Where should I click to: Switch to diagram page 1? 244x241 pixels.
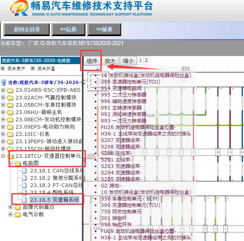click(x=141, y=60)
